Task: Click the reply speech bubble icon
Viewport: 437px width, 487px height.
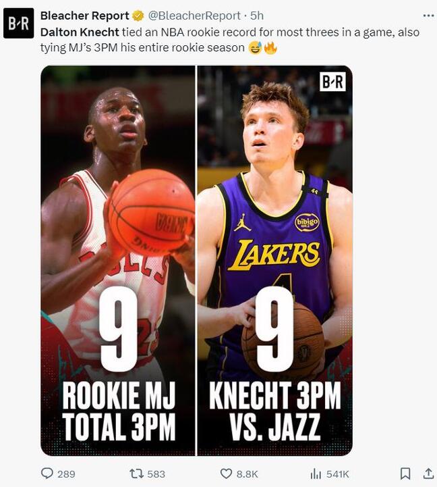Action: [47, 473]
